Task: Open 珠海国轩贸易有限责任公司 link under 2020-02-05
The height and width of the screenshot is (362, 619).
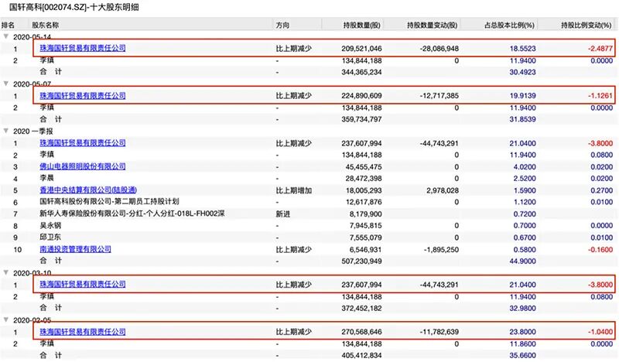Action: [83, 332]
